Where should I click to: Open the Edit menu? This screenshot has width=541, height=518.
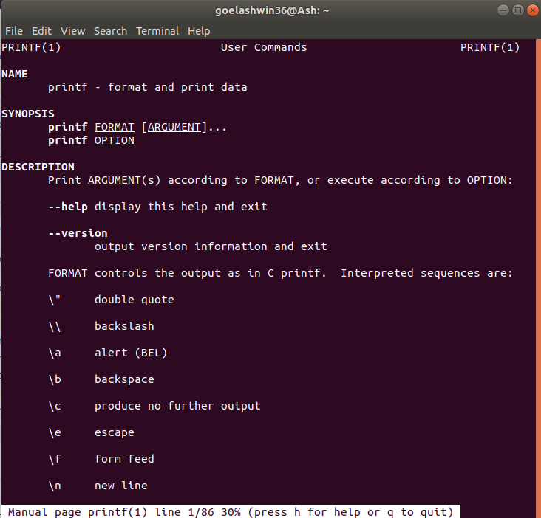click(41, 31)
